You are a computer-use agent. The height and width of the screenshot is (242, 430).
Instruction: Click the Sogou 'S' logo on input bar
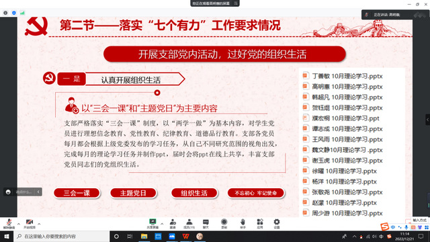385,227
